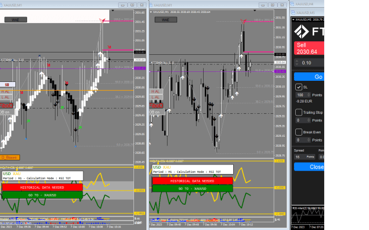The width and height of the screenshot is (369, 230).
Task: Click chart icon in middle XAUUSD,M1 title bar
Action: 151,5
